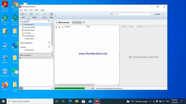Open File Explorer from the taskbar

(x=77, y=101)
